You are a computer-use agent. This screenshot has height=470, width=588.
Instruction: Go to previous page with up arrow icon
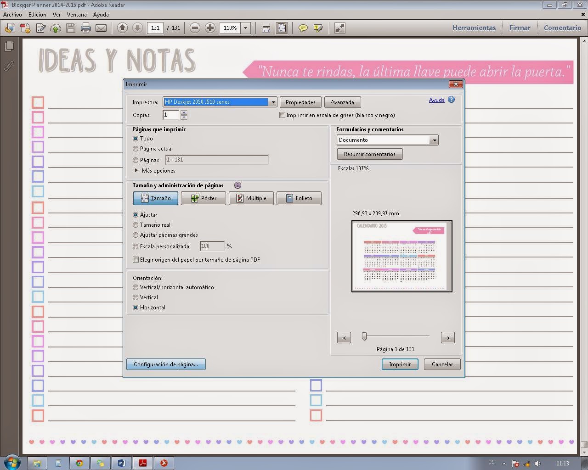122,28
